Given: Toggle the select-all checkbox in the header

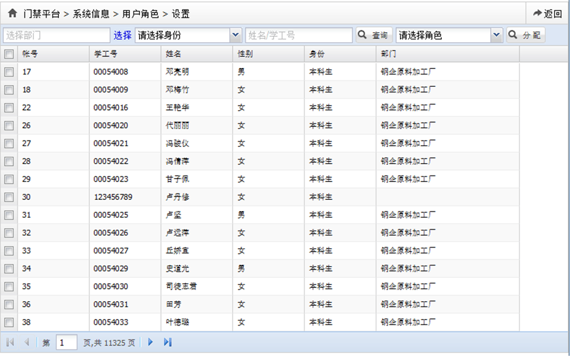Looking at the screenshot, I should [9, 54].
